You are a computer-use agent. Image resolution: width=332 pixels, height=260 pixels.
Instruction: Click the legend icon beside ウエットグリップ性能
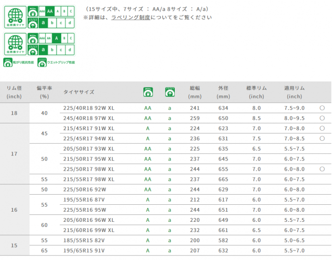[x=42, y=63]
